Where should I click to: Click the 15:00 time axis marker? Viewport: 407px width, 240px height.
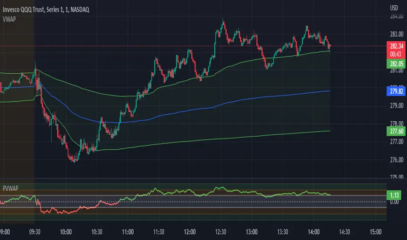pos(376,232)
